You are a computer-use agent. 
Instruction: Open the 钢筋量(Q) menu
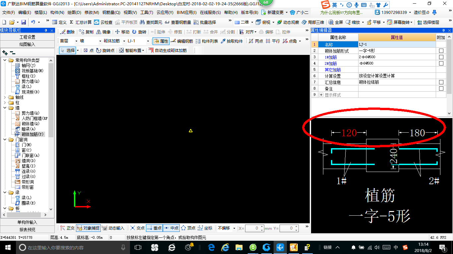click(111, 12)
